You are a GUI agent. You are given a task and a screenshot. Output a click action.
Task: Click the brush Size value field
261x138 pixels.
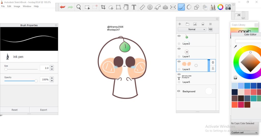45,68
